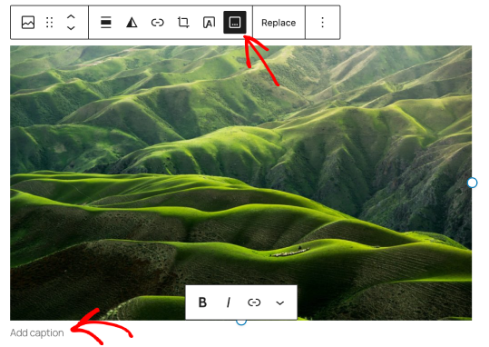Viewport: 489px width, 347px height.
Task: Apply a duotone filter via triangle icon
Action: pos(132,23)
